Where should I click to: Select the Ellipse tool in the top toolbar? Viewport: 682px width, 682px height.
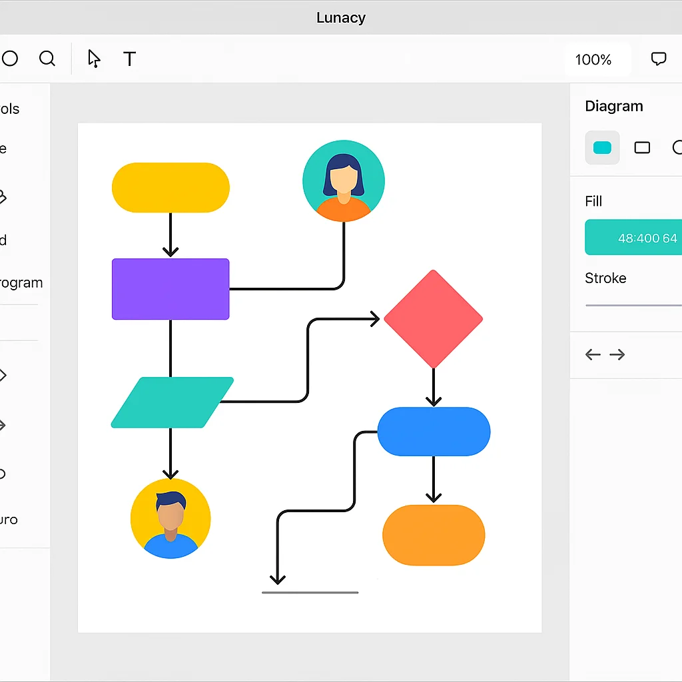click(9, 59)
